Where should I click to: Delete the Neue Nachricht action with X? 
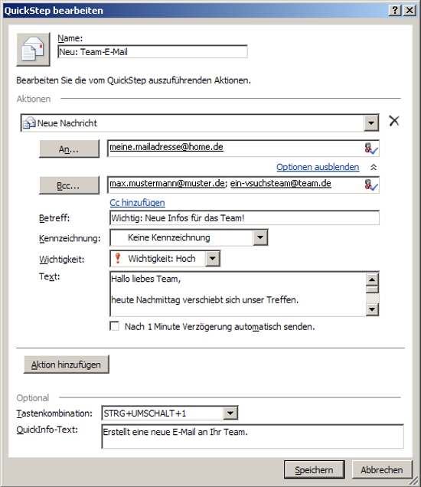394,120
